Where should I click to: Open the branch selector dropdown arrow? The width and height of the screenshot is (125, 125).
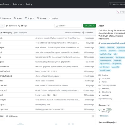click(2, 26)
